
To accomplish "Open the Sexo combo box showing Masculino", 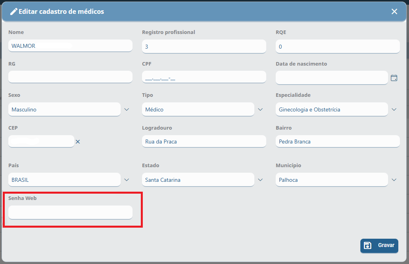I will click(64, 109).
